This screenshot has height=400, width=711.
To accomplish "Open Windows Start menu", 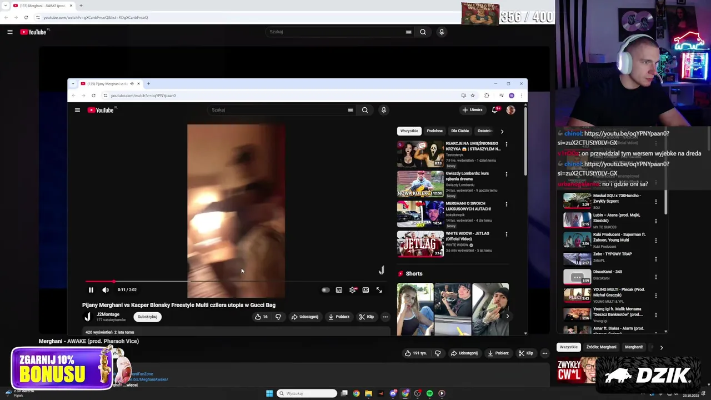I will [x=269, y=393].
